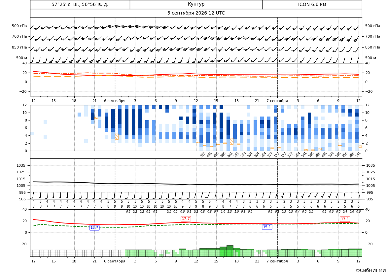
Task: Click the 7 сентября marker on the bottom time axis
Action: click(277, 261)
